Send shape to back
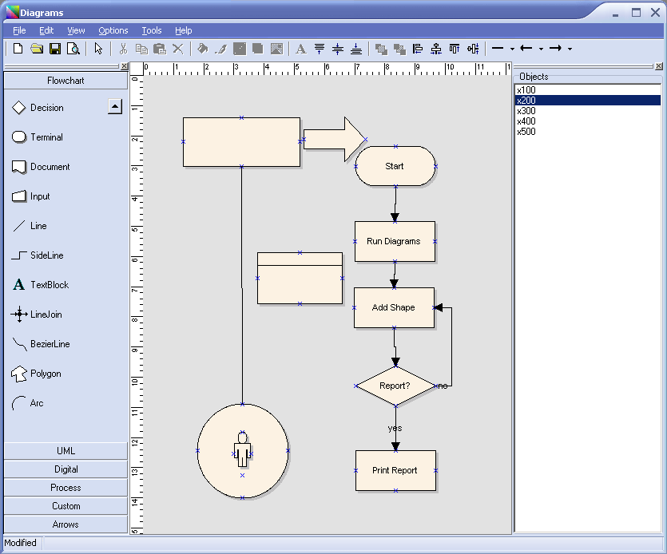Image resolution: width=667 pixels, height=554 pixels. (399, 49)
